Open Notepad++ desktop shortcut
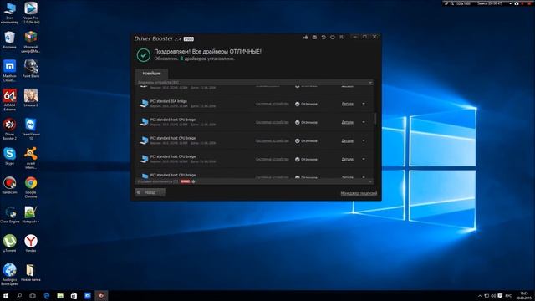535x301 pixels. tap(31, 215)
